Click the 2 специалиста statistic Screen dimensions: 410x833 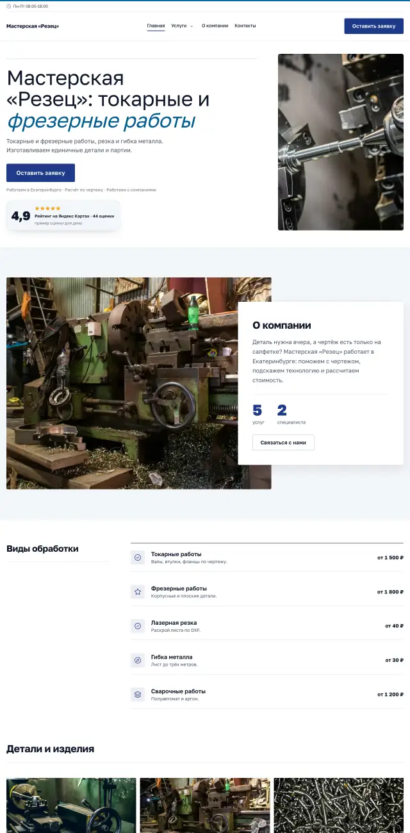point(291,415)
